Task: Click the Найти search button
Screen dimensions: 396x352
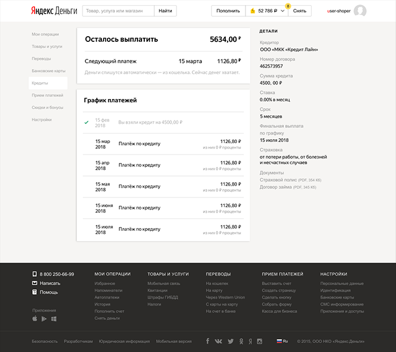Action: [165, 11]
